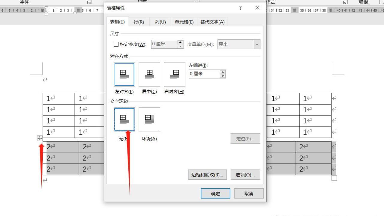Click the 取消 button
This screenshot has width=384, height=216.
coord(249,193)
